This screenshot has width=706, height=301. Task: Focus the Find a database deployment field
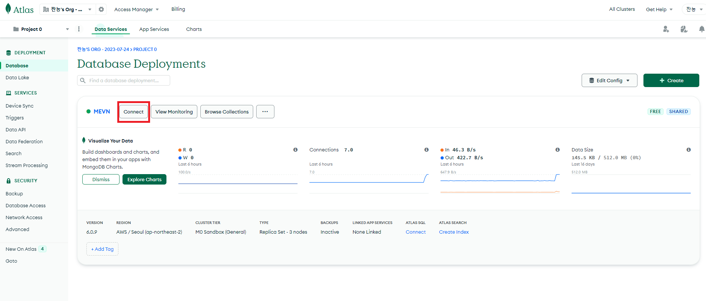pos(124,80)
